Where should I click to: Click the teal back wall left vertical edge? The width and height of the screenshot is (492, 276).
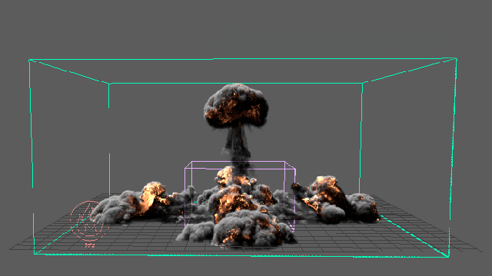pos(109,138)
